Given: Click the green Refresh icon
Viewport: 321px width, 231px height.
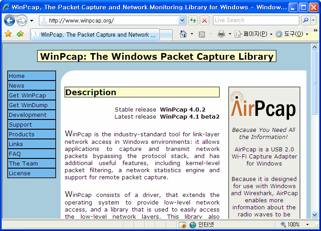Looking at the screenshot, I should 193,20.
